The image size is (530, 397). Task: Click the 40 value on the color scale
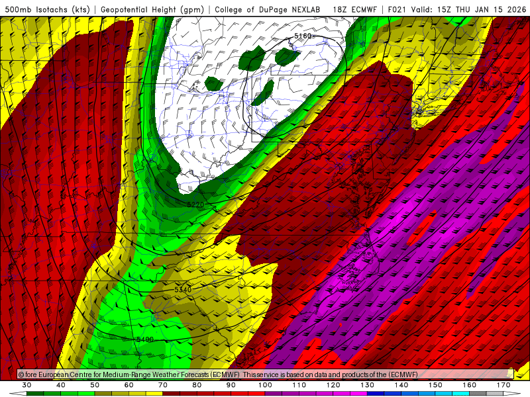(x=61, y=385)
